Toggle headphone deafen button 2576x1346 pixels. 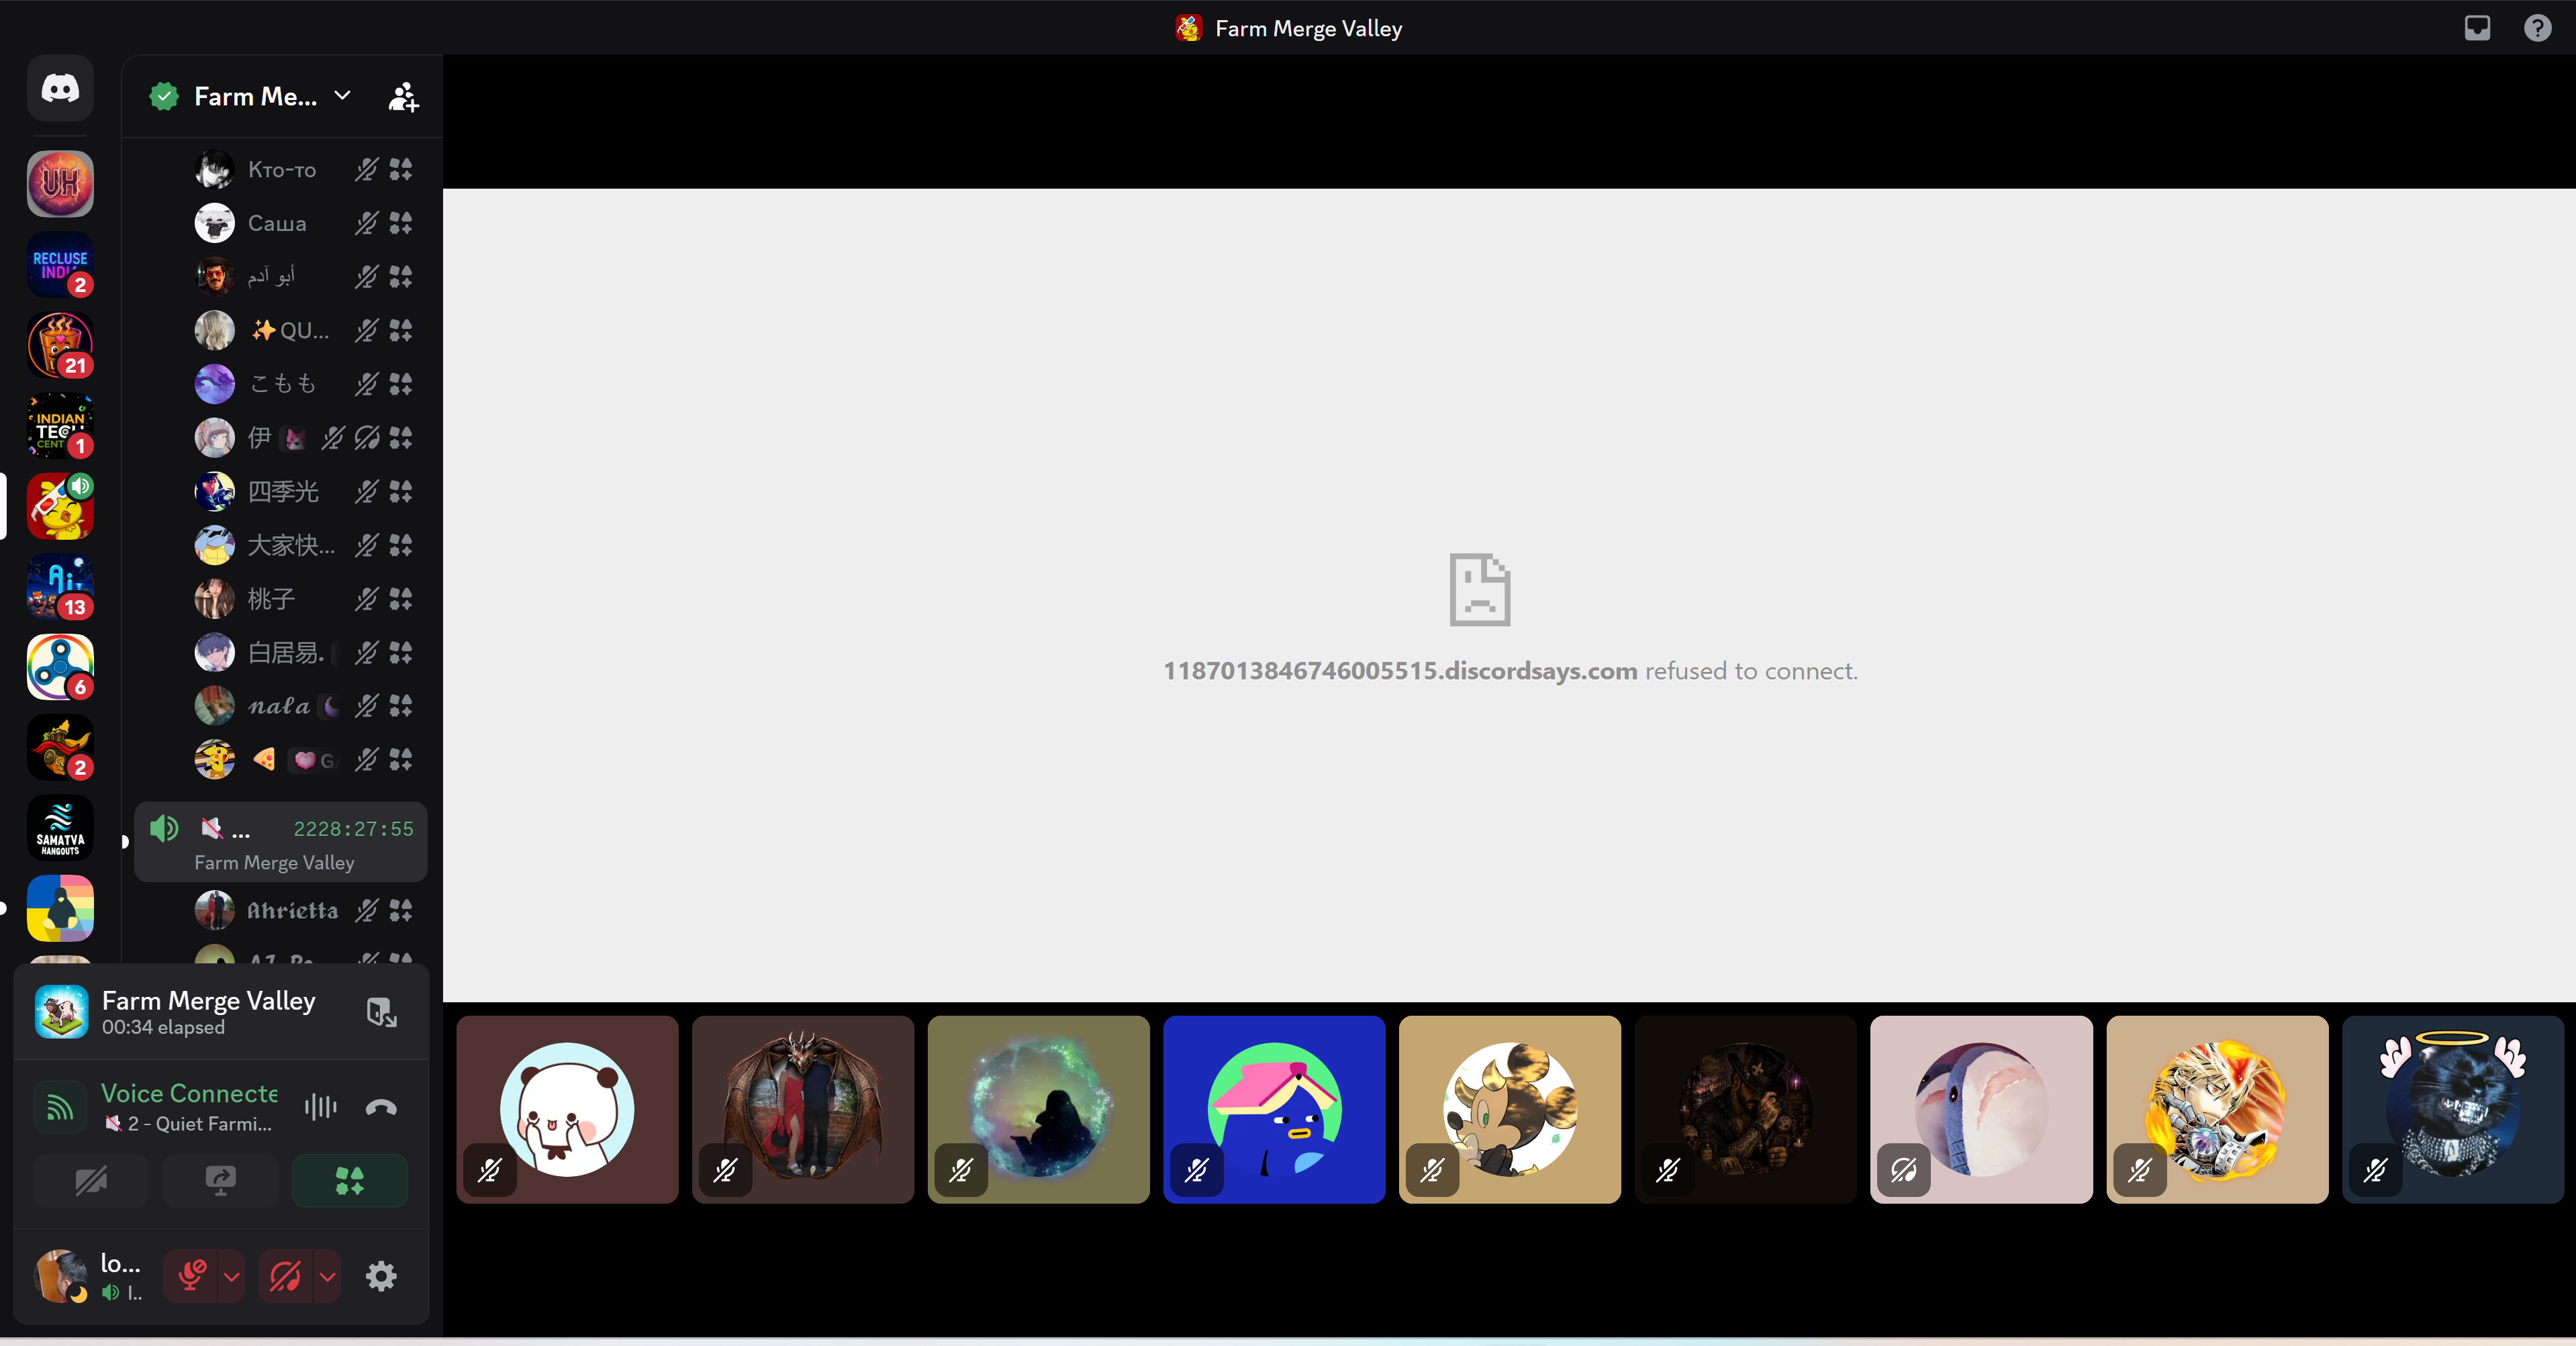click(x=286, y=1276)
